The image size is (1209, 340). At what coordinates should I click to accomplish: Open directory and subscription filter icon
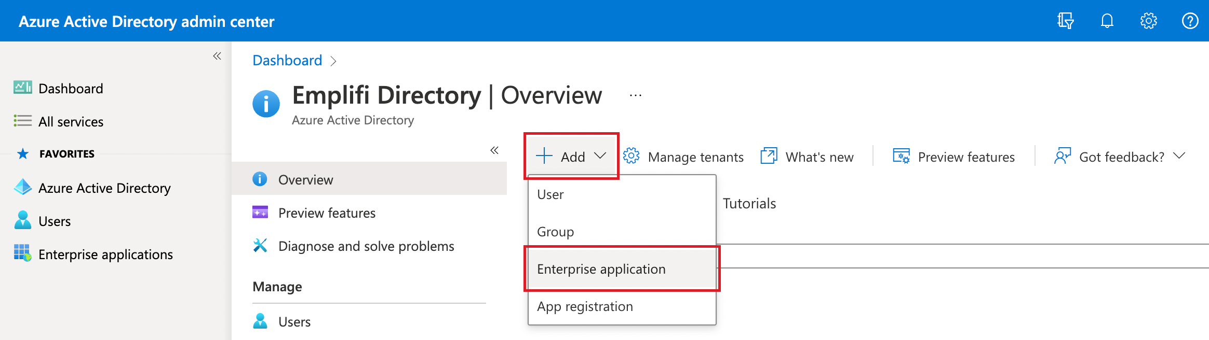click(x=1065, y=21)
